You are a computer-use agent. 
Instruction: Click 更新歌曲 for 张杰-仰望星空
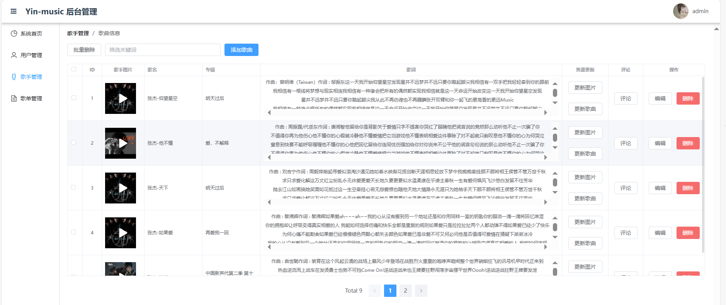pyautogui.click(x=585, y=109)
